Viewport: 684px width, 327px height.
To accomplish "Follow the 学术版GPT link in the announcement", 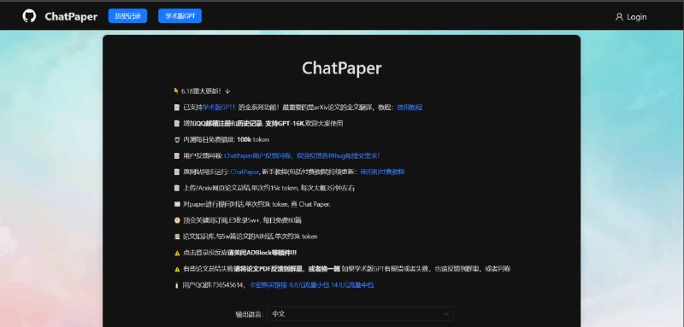I will click(219, 107).
